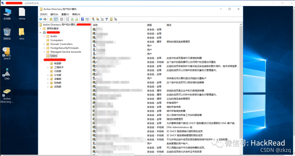The image size is (295, 156).
Task: Select the 保存的查询 folder label
Action: [52, 29]
